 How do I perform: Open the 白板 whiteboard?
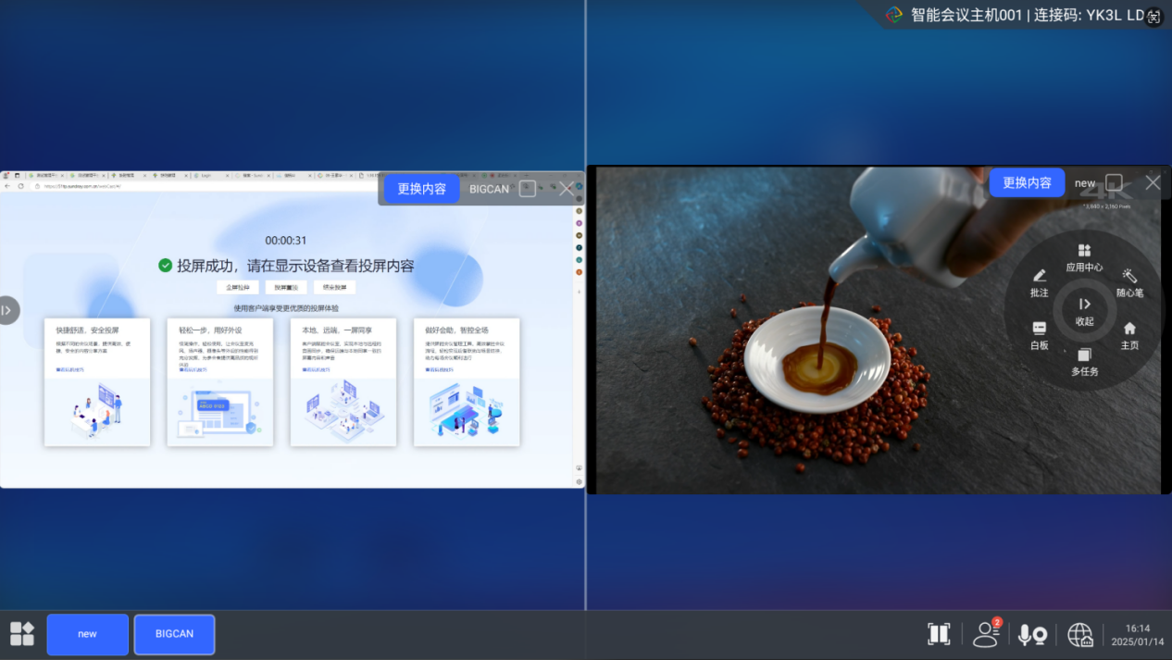(x=1040, y=335)
